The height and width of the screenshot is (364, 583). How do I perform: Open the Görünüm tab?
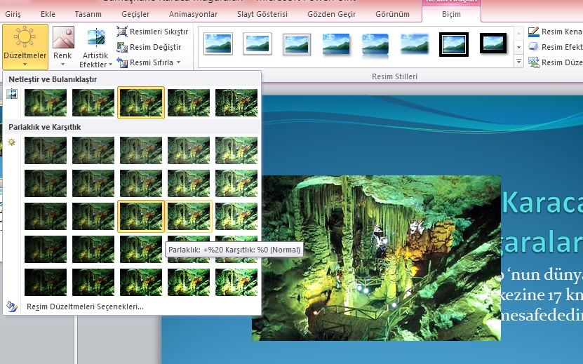[x=392, y=14]
